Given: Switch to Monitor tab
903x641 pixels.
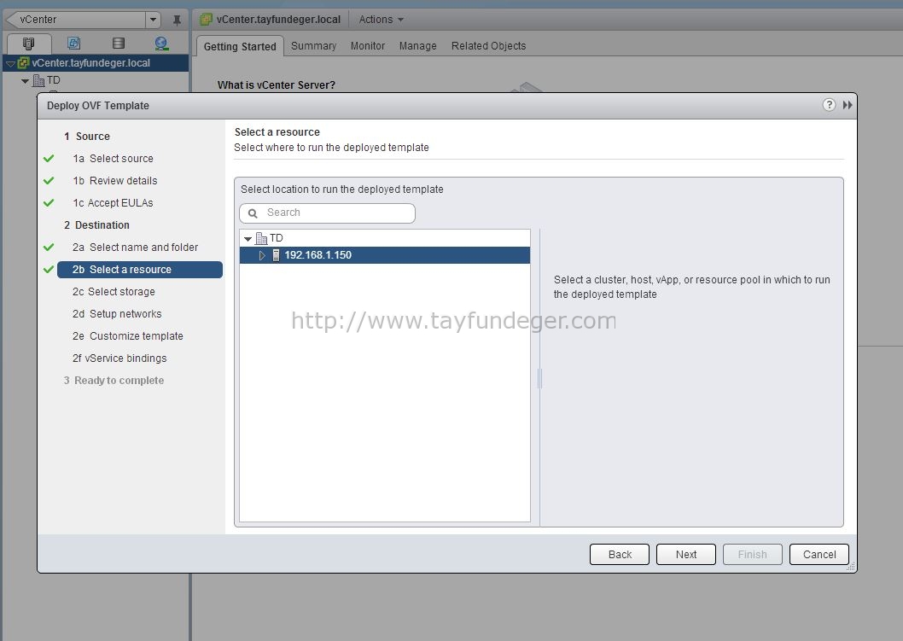Looking at the screenshot, I should pos(367,46).
